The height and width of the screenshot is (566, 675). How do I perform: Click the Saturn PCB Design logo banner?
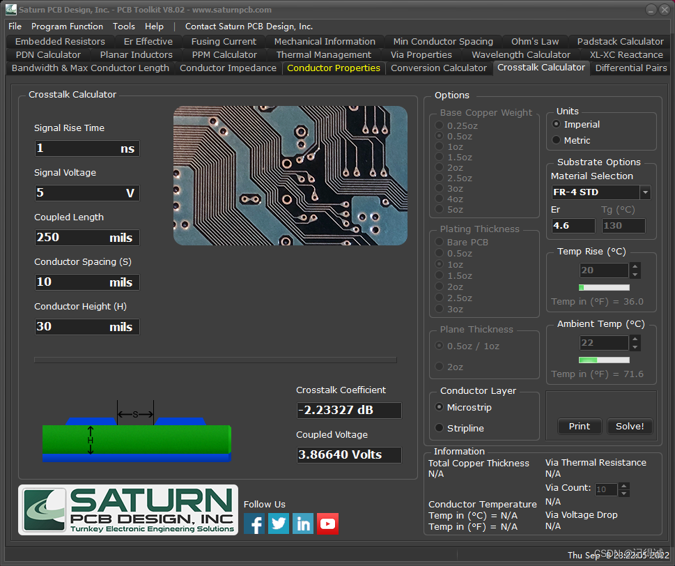(128, 510)
